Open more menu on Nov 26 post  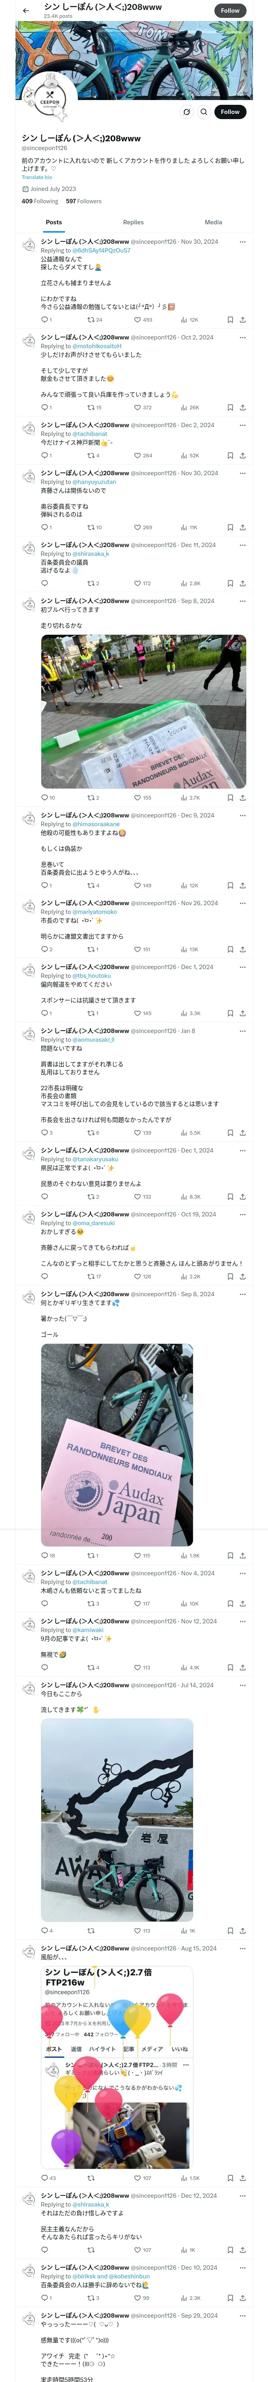coord(242,904)
